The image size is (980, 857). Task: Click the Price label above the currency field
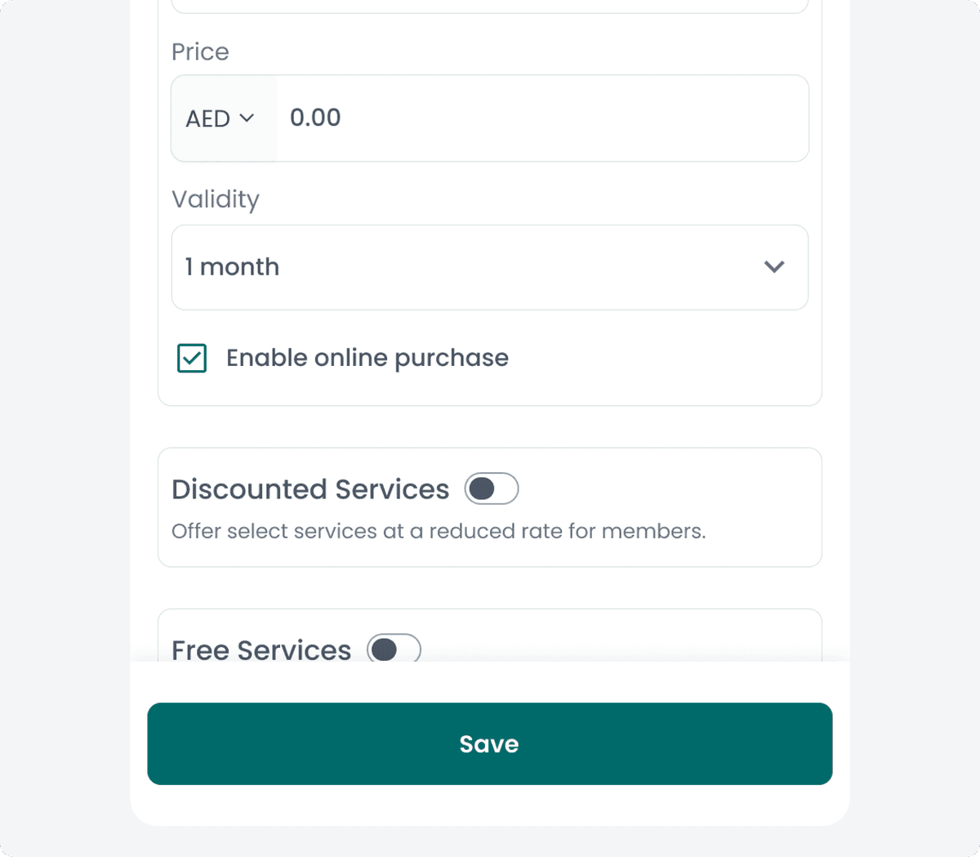tap(200, 51)
